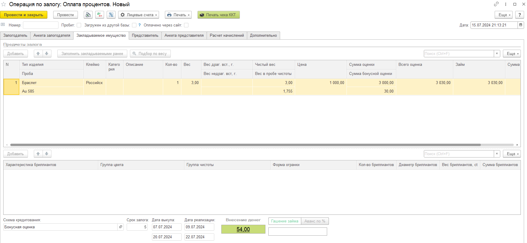Viewport: 527px width, 243px height.
Task: Click the comment icon left of Номер
Action: (x=3, y=25)
